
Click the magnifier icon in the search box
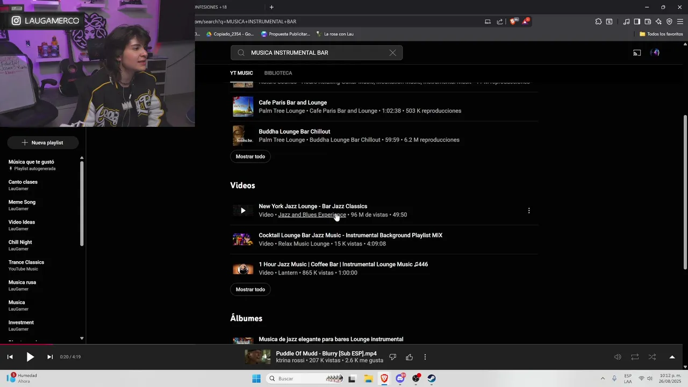coord(241,53)
